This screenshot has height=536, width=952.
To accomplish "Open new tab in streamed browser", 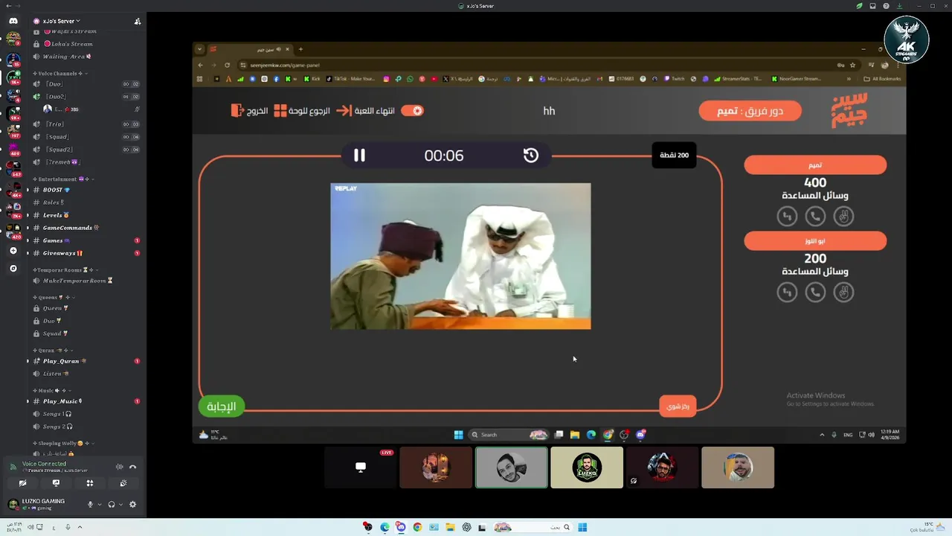I will point(300,49).
